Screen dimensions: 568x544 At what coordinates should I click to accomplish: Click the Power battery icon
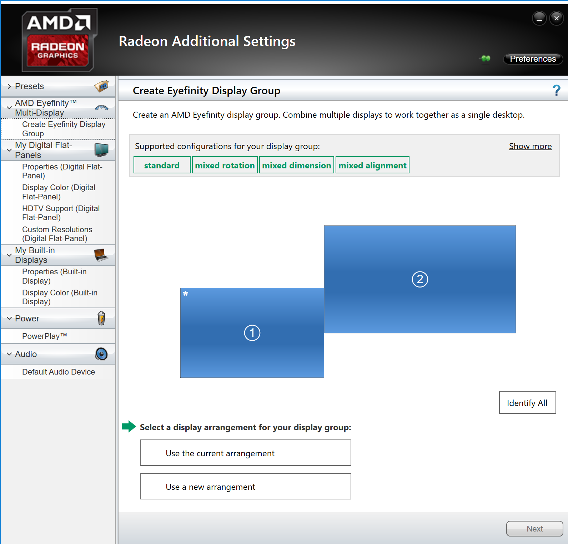(x=101, y=318)
